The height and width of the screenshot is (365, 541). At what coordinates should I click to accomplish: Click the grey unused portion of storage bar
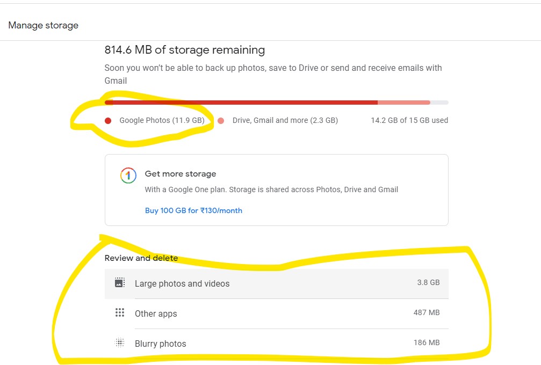[x=439, y=103]
